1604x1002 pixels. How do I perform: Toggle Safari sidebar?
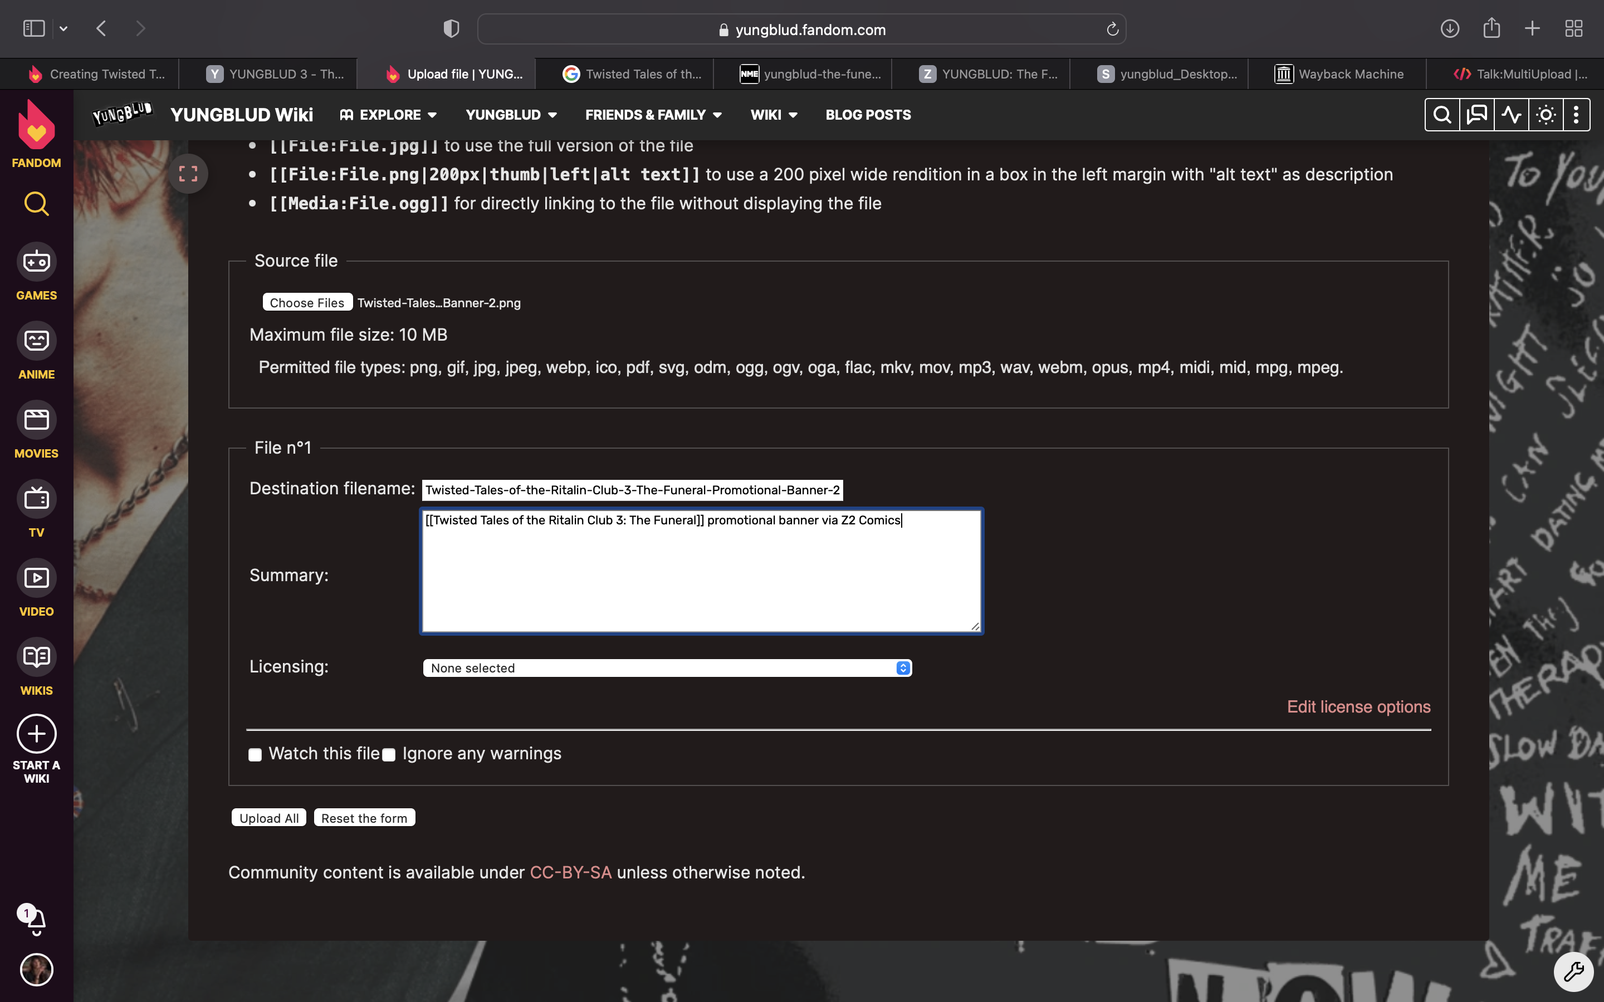[34, 28]
